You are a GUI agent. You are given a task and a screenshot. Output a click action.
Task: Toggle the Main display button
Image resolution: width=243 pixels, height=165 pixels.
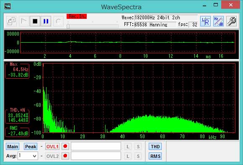pyautogui.click(x=13, y=147)
